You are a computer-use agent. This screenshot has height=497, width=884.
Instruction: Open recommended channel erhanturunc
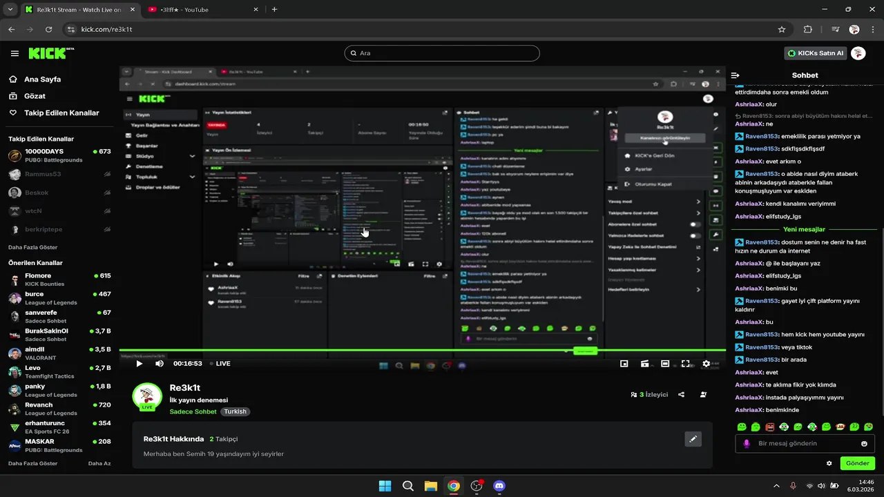[59, 427]
